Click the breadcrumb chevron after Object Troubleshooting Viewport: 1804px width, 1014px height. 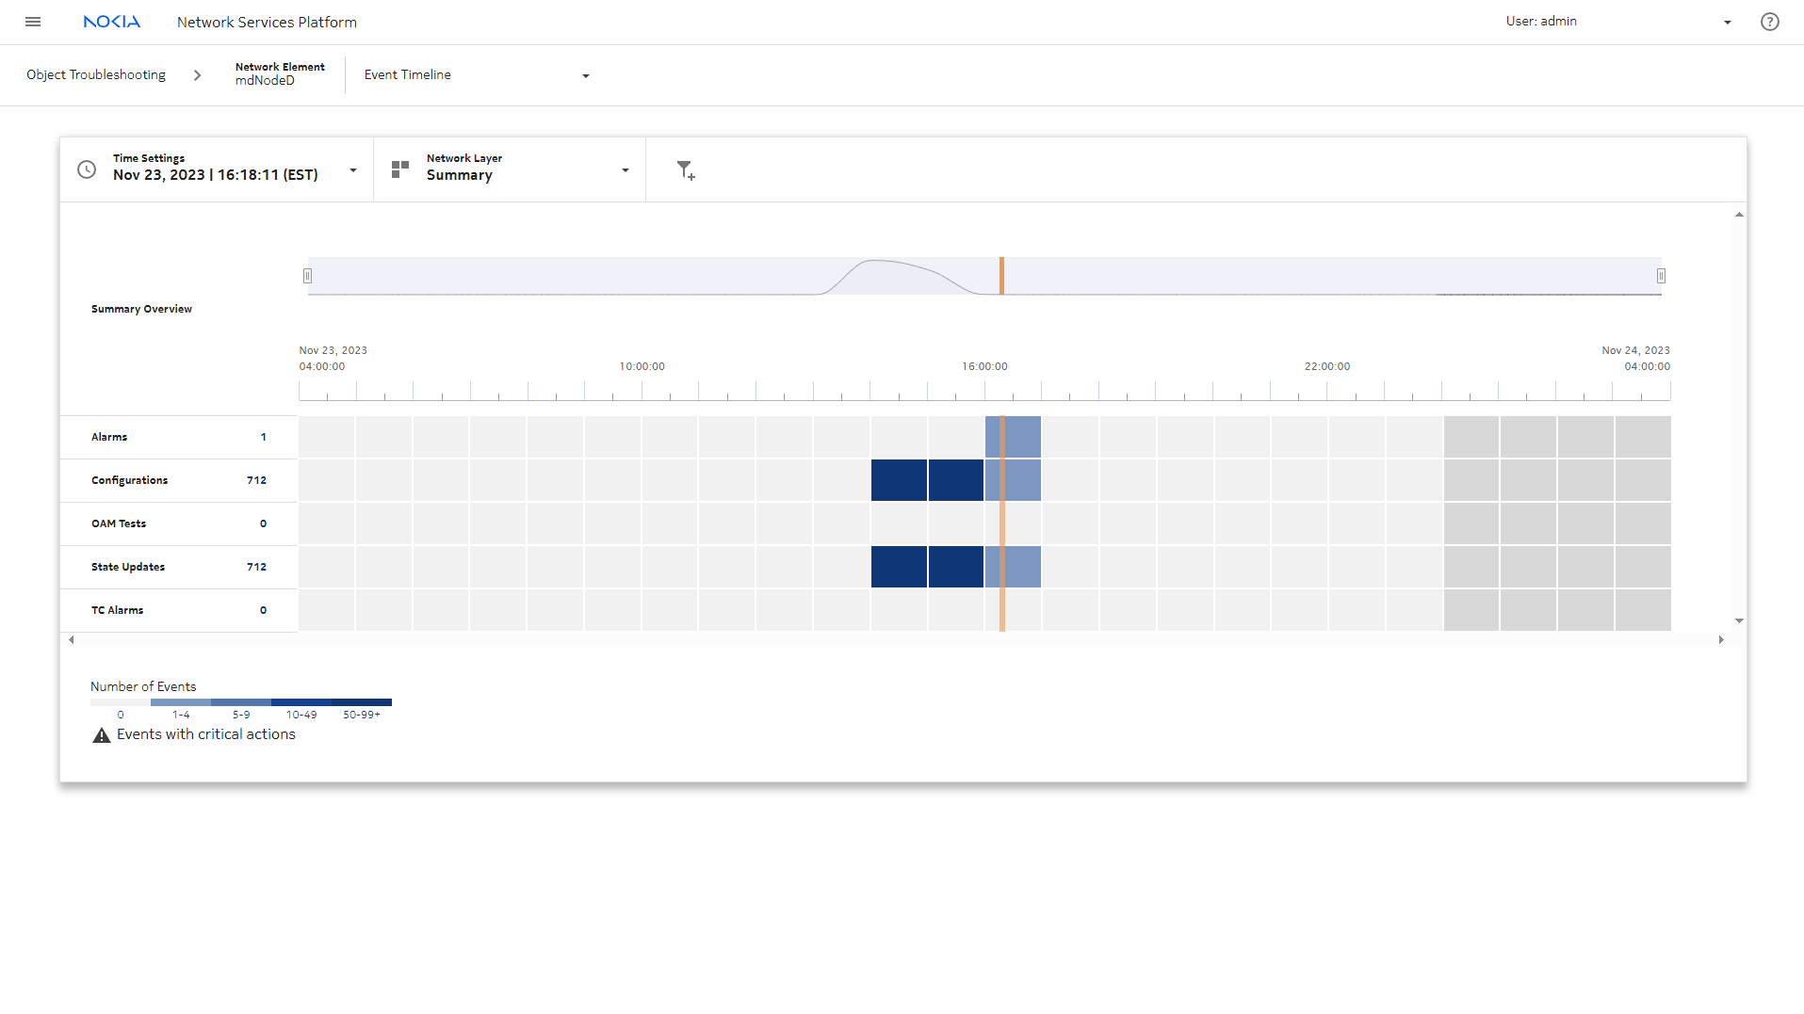[x=197, y=75]
